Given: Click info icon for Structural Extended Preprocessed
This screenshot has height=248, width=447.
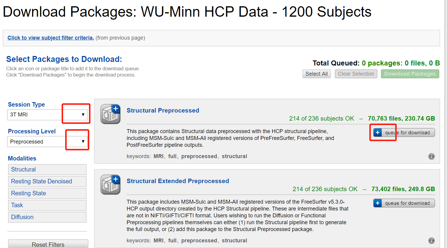Looking at the screenshot, I should (x=431, y=241).
